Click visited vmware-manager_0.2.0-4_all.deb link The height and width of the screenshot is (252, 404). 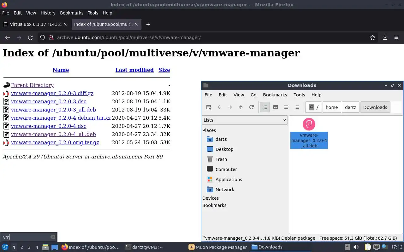tap(53, 134)
